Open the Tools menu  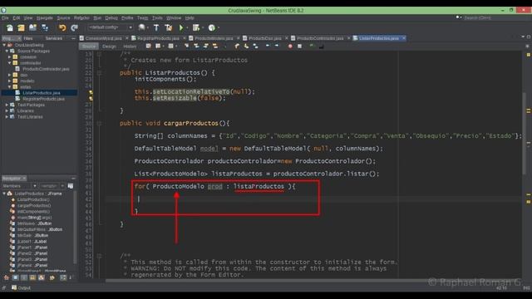pyautogui.click(x=157, y=17)
